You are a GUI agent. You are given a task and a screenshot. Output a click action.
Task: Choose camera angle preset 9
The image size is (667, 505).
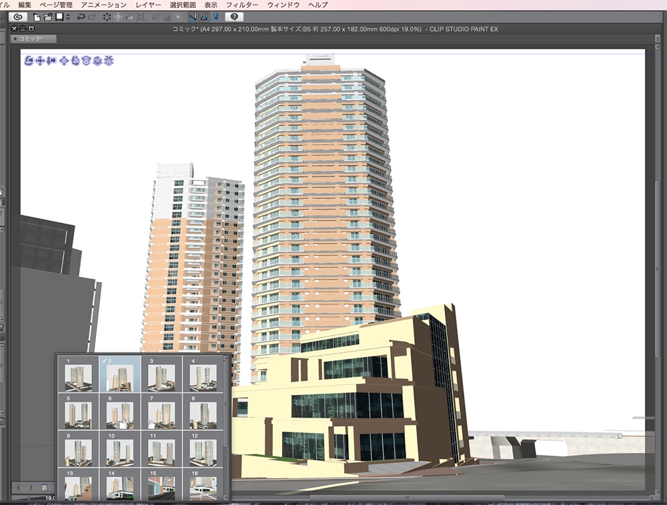78,449
